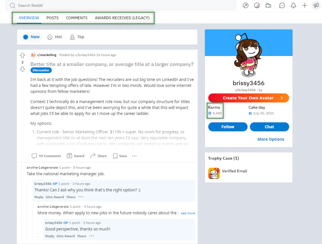Save the post with bookmark icon
Image resolution: width=322 pixels, height=244 pixels.
click(x=120, y=156)
